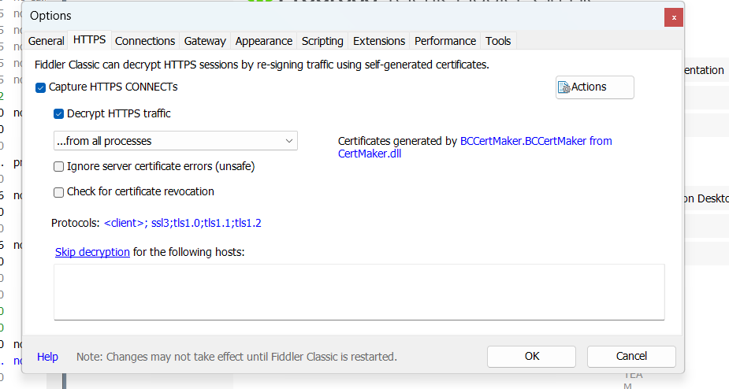Switch to the Extensions tab
The width and height of the screenshot is (729, 389).
pyautogui.click(x=379, y=41)
